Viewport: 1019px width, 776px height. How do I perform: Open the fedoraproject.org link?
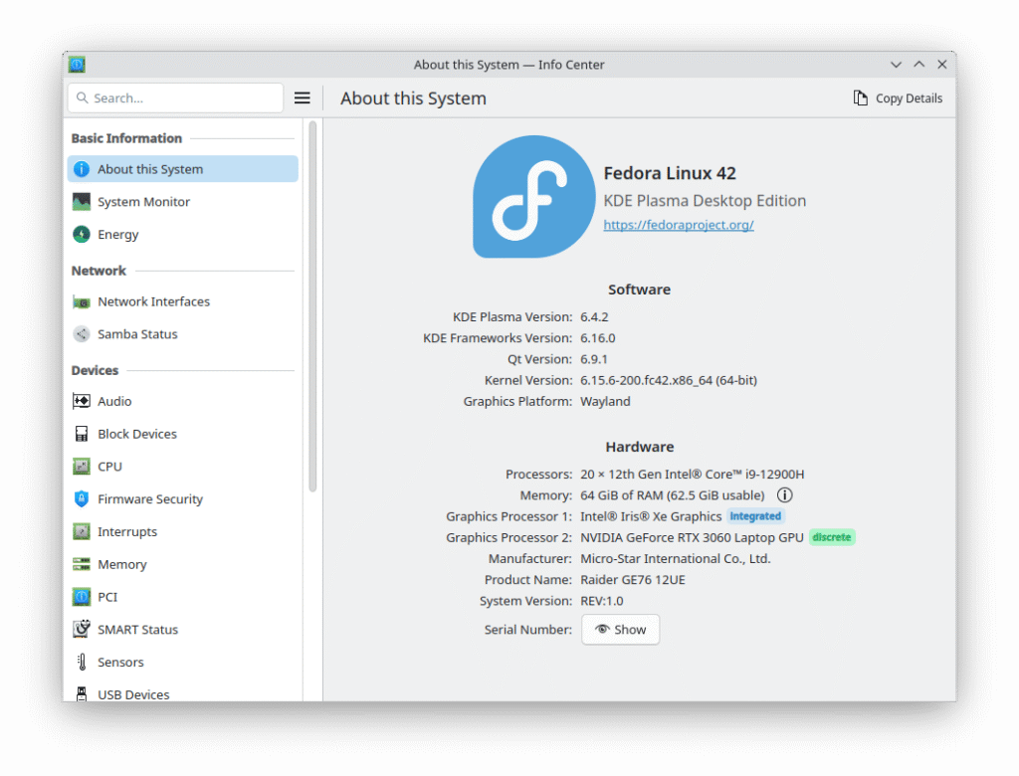point(678,224)
